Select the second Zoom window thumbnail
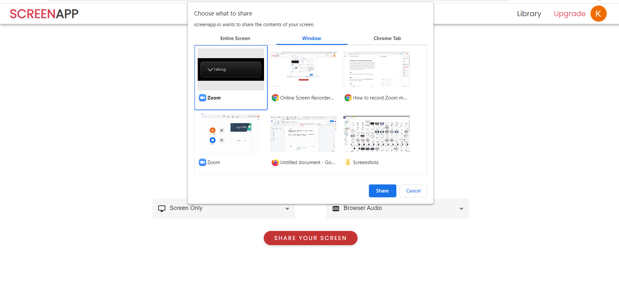619x281 pixels. pyautogui.click(x=231, y=134)
